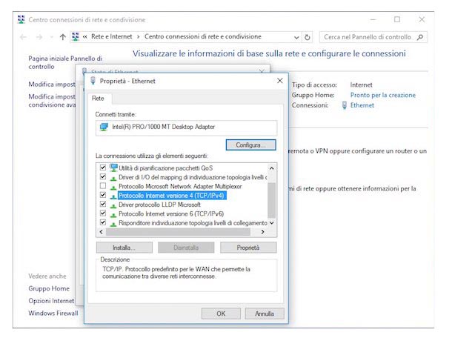
Task: Select Protocollo Internet versione 4 (TCP/IPv4) row
Action: point(171,196)
